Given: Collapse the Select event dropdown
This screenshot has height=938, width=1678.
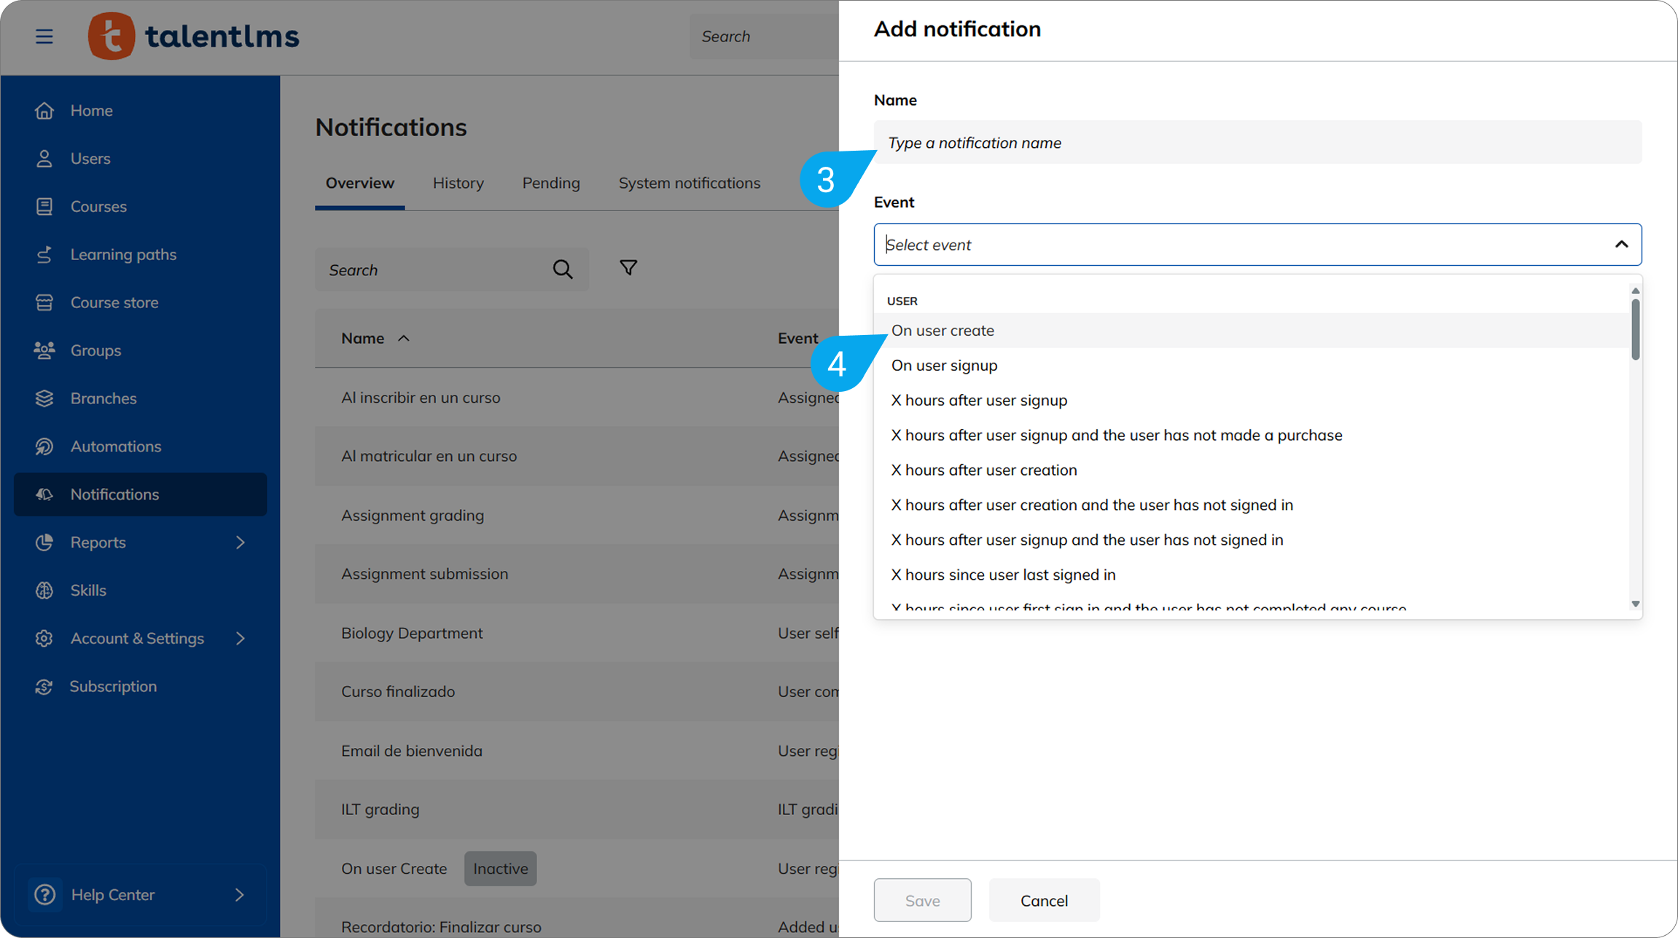Looking at the screenshot, I should [1620, 245].
